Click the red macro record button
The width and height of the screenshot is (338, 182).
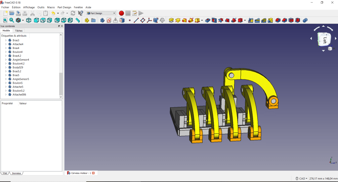[x=121, y=13]
